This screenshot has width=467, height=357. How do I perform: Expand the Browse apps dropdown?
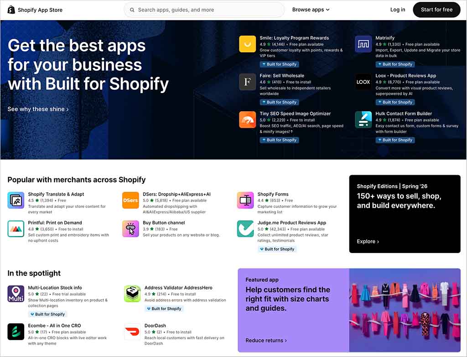click(x=311, y=10)
